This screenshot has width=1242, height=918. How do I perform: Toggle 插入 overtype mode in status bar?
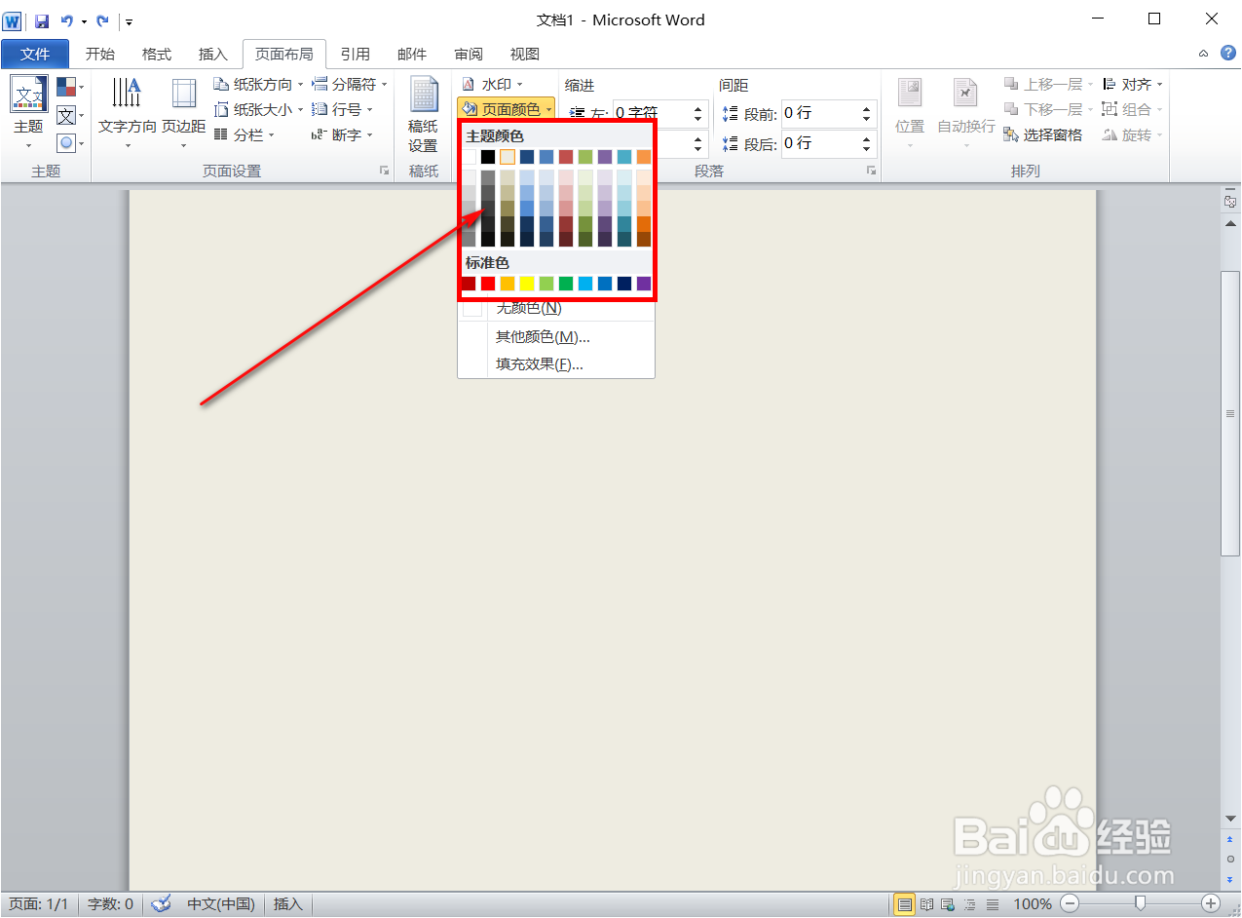[x=286, y=903]
